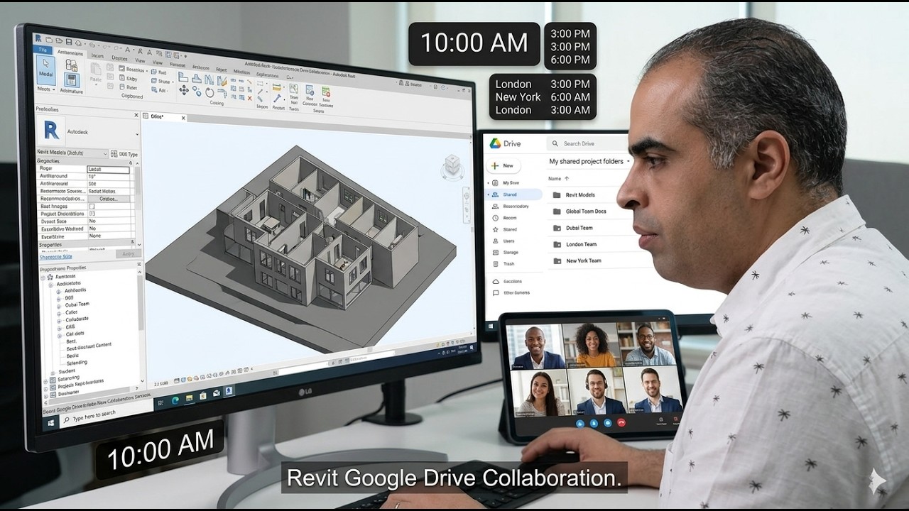The width and height of the screenshot is (909, 511).
Task: Expand the Collaborate node in project browser
Action: (59, 320)
